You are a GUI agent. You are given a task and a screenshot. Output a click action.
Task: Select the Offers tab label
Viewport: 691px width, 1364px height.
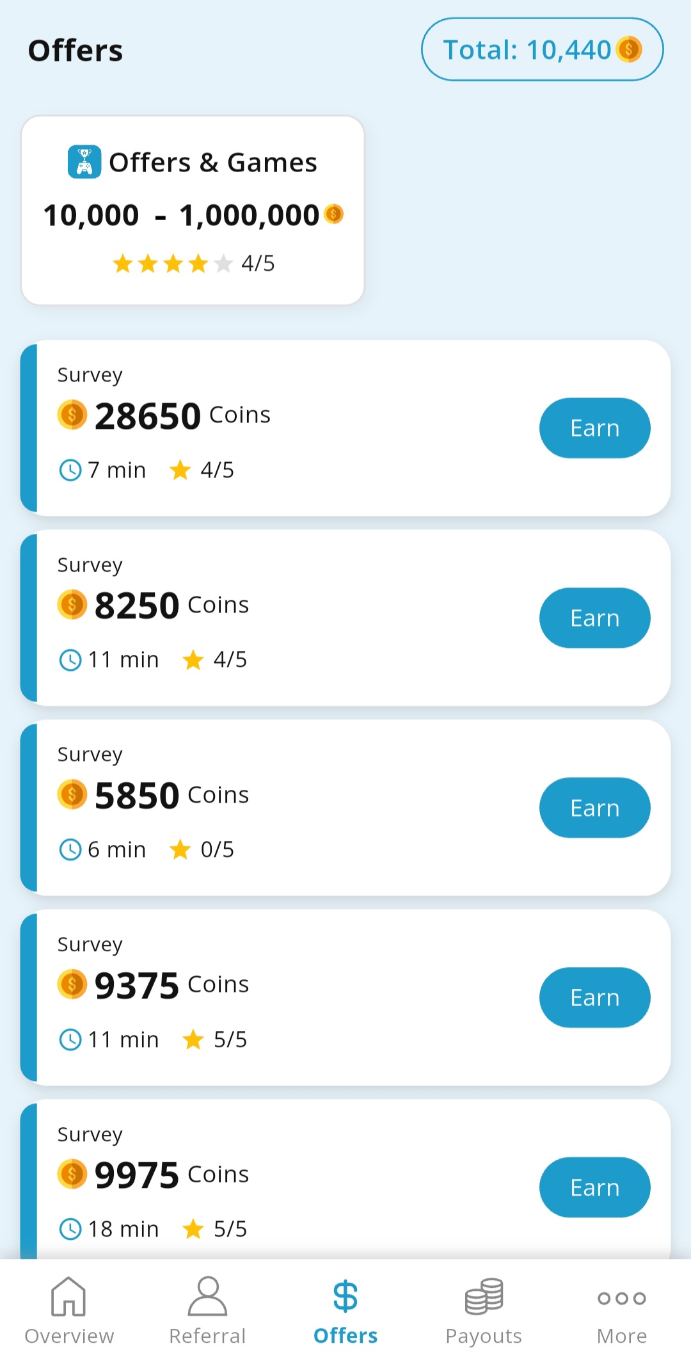click(345, 1336)
